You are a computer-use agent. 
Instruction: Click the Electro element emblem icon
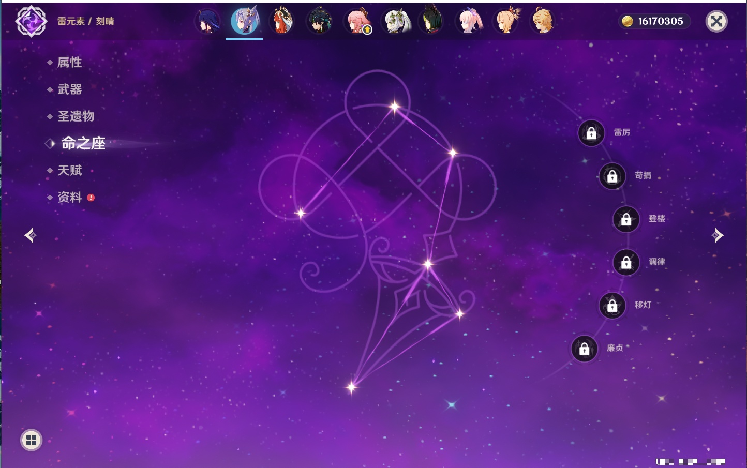31,21
